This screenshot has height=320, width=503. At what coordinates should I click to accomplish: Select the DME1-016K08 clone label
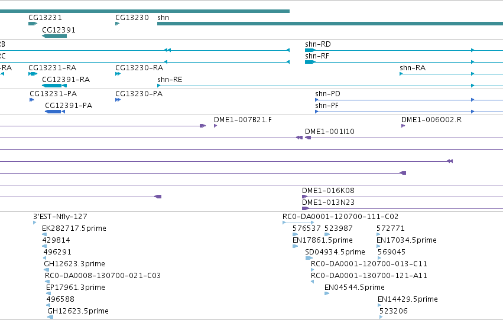pyautogui.click(x=328, y=191)
